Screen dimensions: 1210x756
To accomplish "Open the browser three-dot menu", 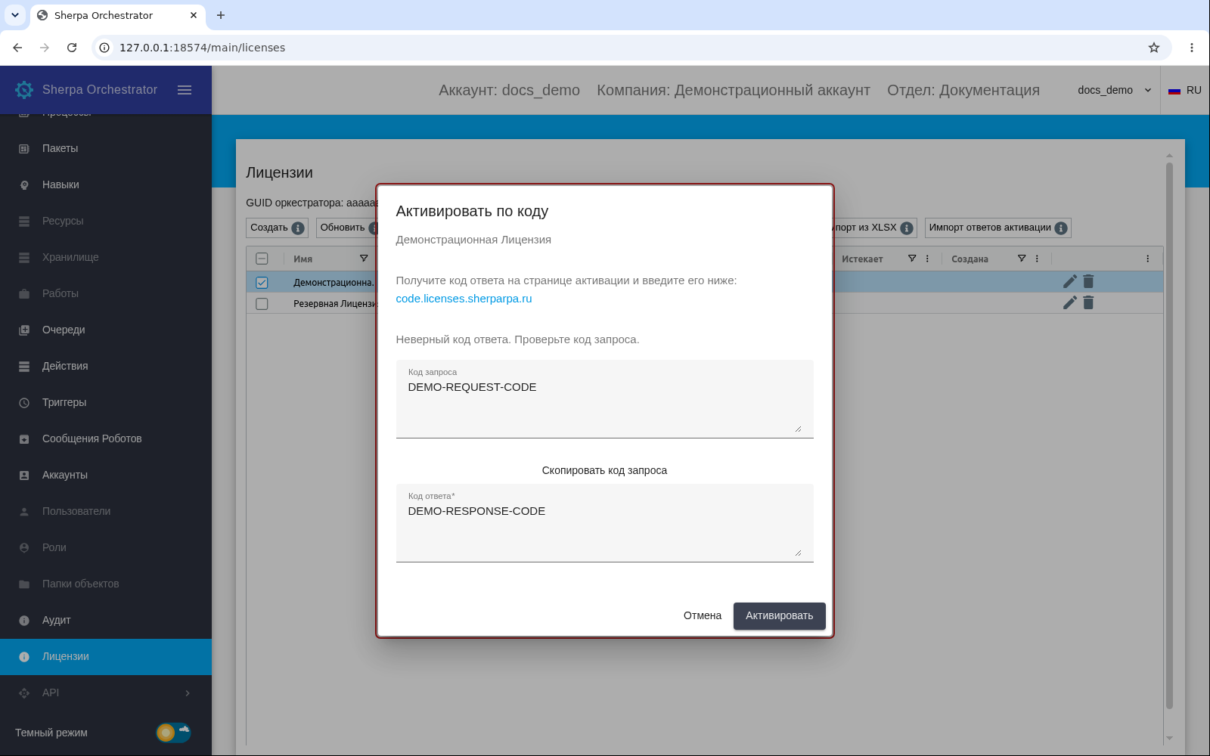I will coord(1192,48).
